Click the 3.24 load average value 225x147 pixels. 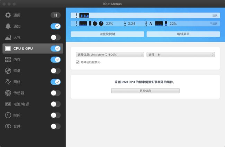[x=132, y=24]
